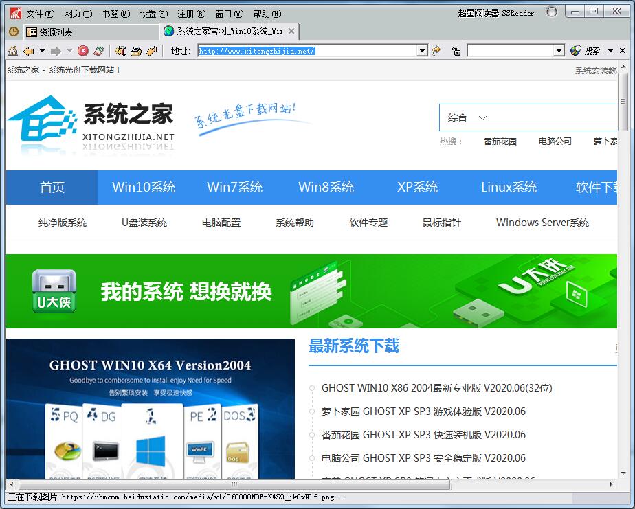Click the Windows logo in the GHOST WIN10 image
Image resolution: width=635 pixels, height=509 pixels.
(x=151, y=451)
